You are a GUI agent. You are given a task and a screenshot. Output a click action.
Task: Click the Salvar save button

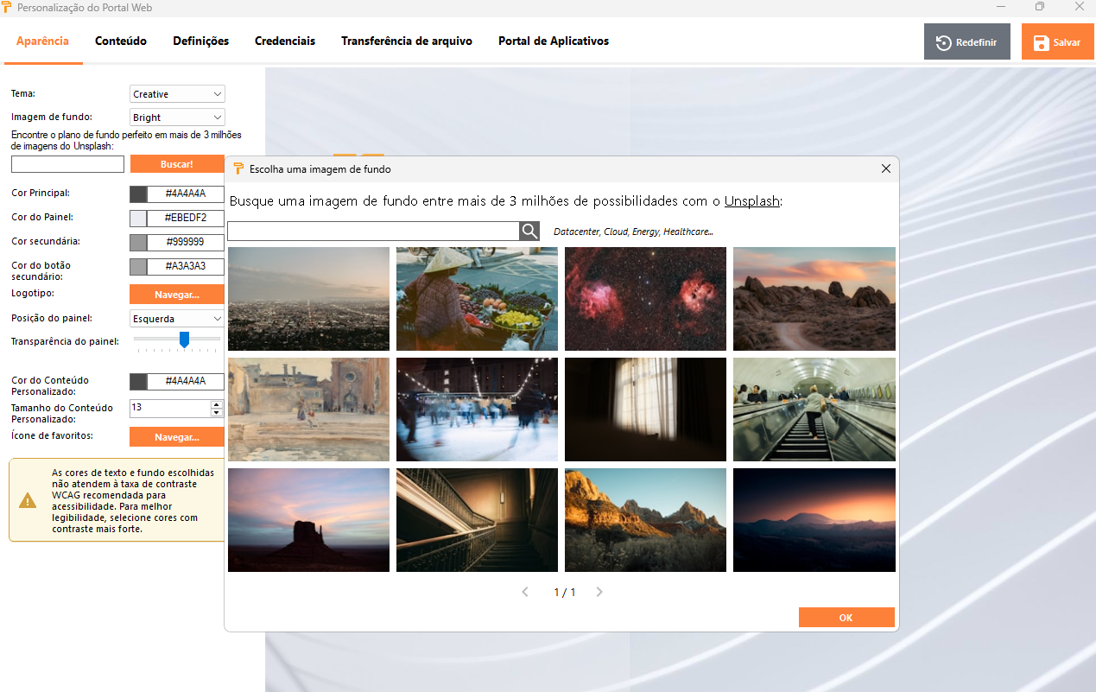(1057, 42)
